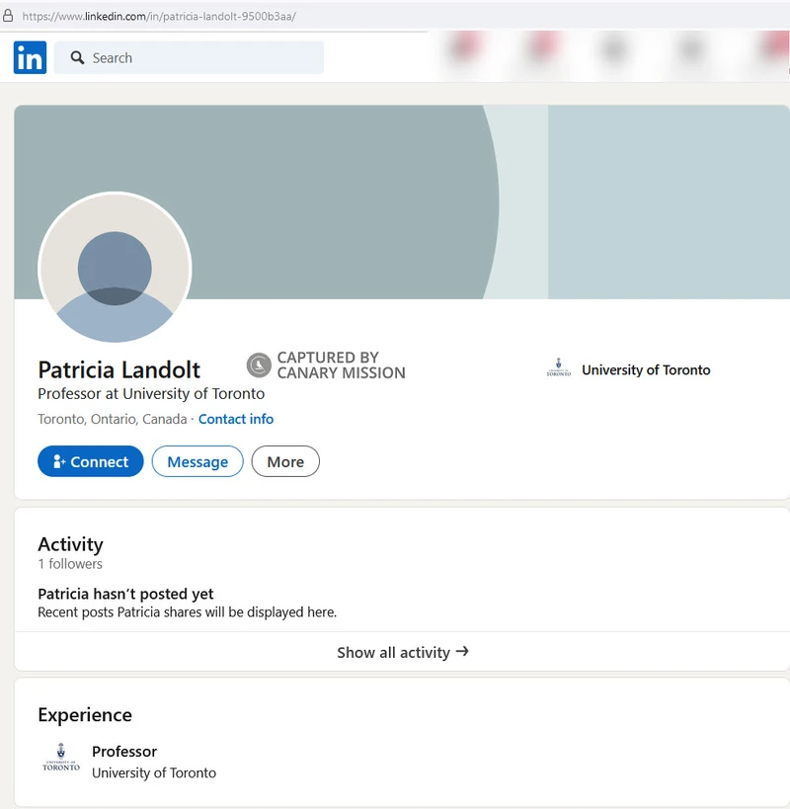Click the 1 followers text
The height and width of the screenshot is (809, 790).
(x=70, y=564)
